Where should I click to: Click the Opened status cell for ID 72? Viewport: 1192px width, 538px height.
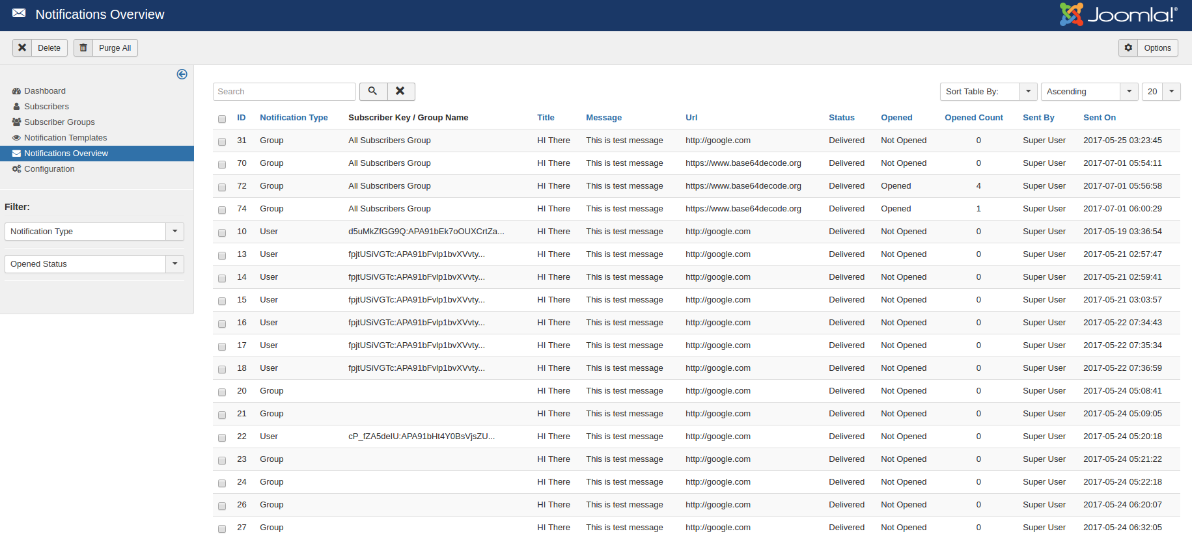896,186
